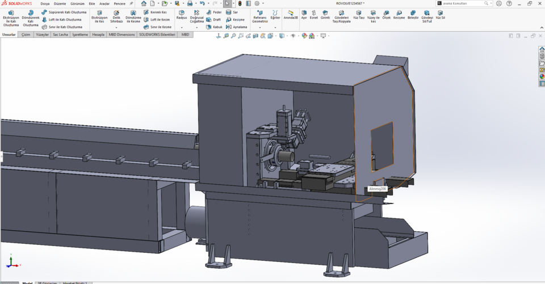
Task: Click in arama Komutları search field
Action: pos(463,3)
